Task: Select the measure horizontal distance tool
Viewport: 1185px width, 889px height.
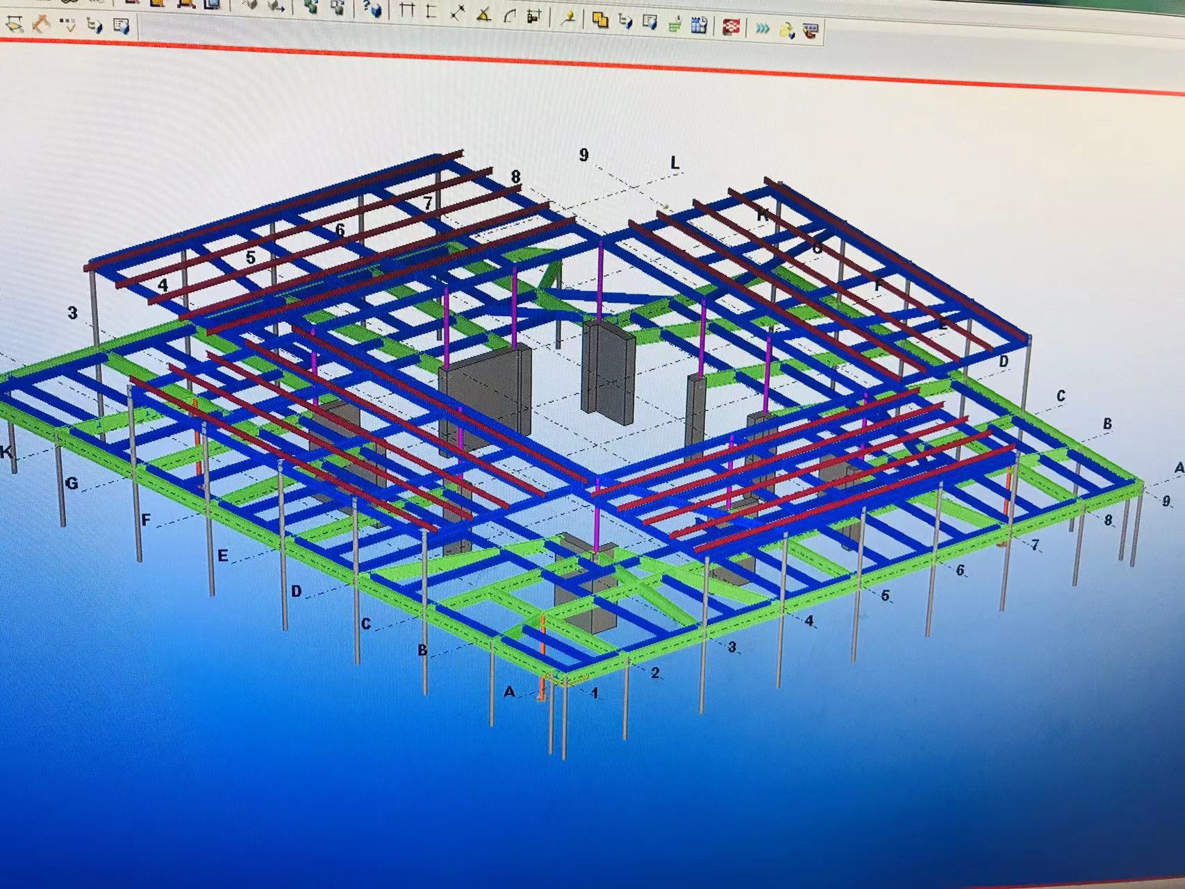Action: [408, 10]
